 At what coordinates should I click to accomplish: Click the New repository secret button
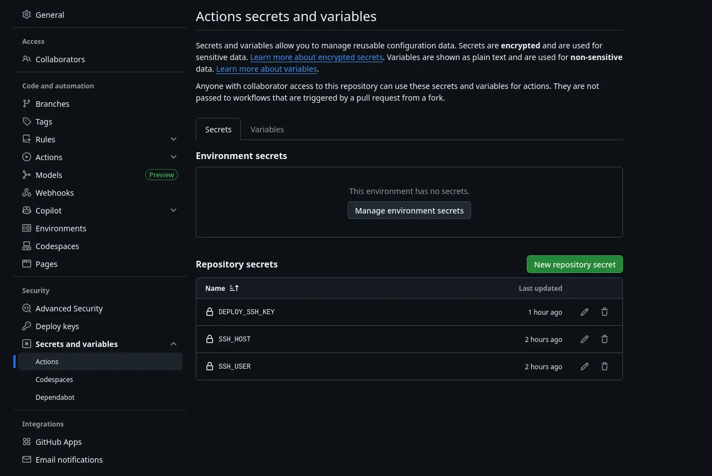click(x=575, y=264)
